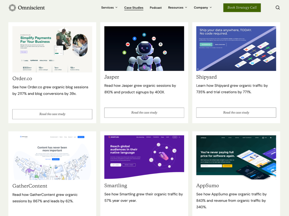Viewport: 289px width, 216px height.
Task: Open the Podcast page
Action: click(x=156, y=8)
